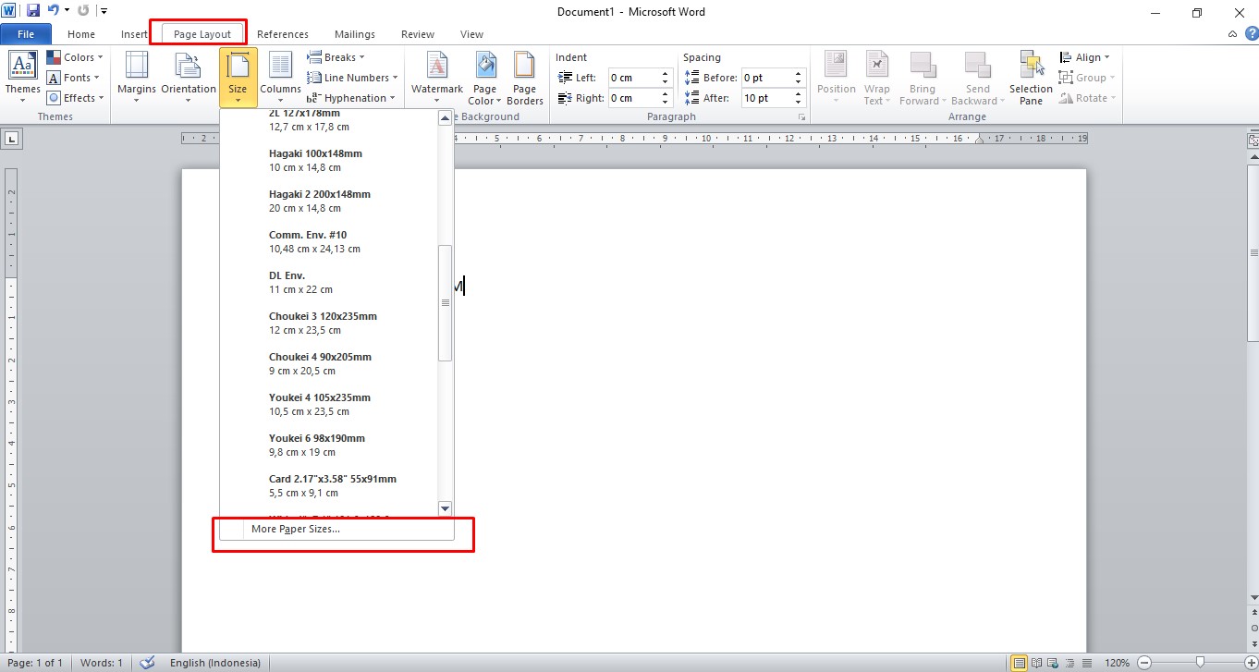Switch to Web Layout view
1259x672 pixels.
coord(1053,663)
